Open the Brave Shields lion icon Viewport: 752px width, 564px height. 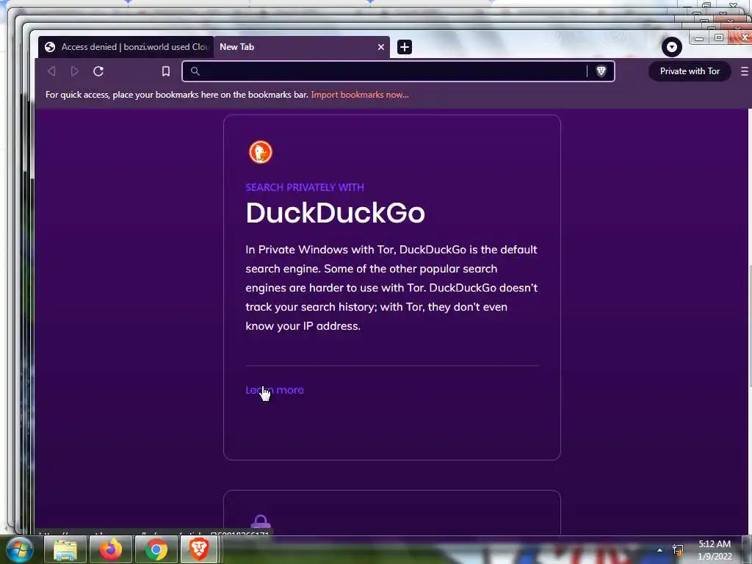click(x=601, y=71)
